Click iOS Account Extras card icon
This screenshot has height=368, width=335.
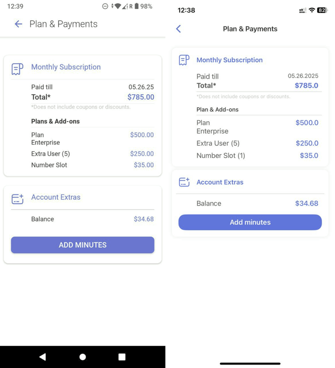pos(184,182)
